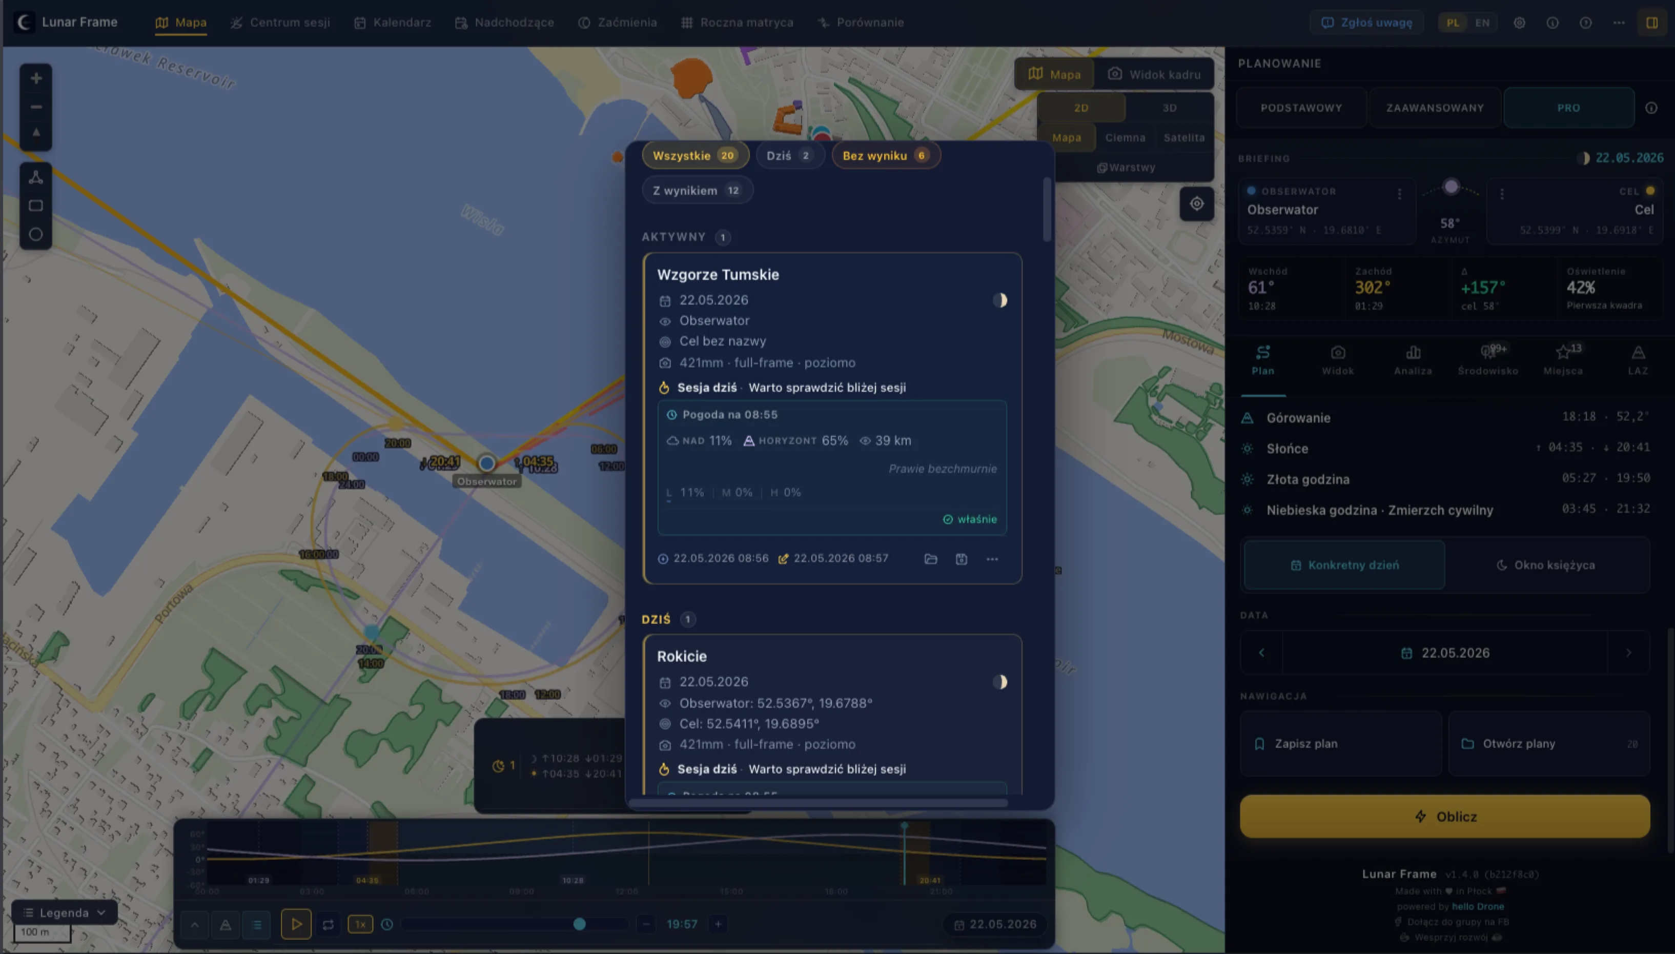
Task: Click the plans list horizontal scrollbar
Action: (818, 803)
